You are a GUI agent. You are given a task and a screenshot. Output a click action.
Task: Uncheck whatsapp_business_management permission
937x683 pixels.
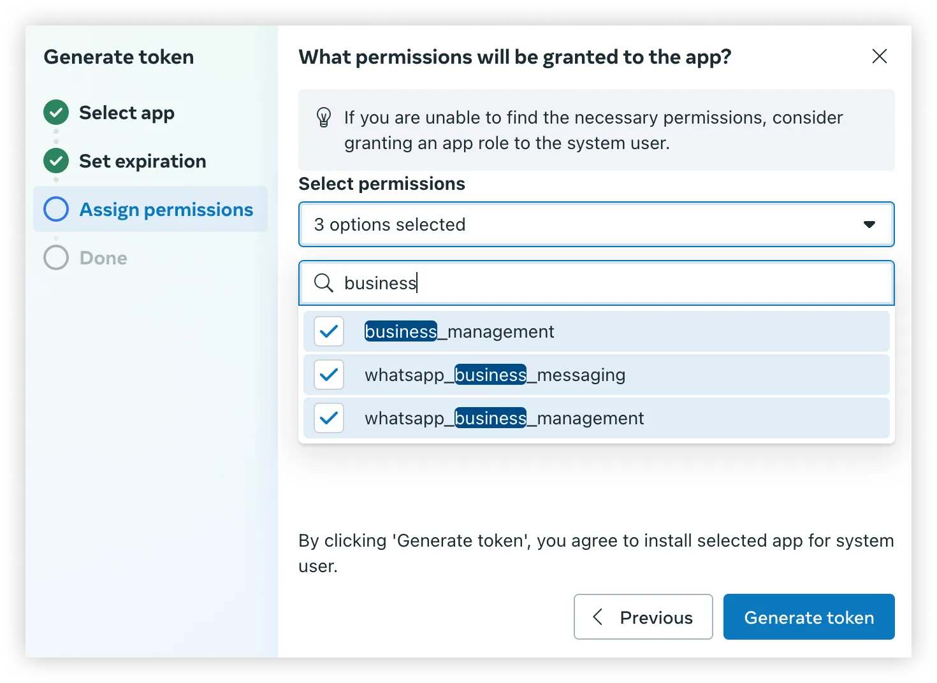[x=328, y=418]
